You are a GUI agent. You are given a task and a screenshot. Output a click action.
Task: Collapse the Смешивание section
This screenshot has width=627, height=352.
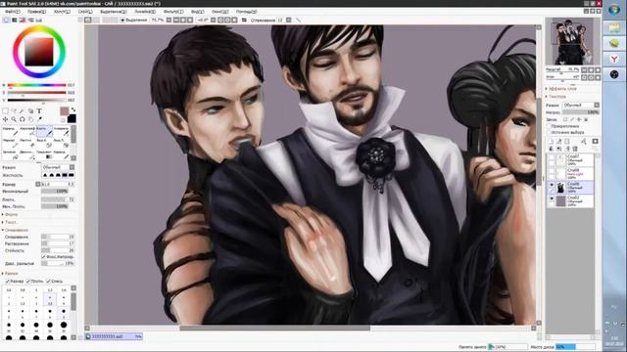coord(16,230)
